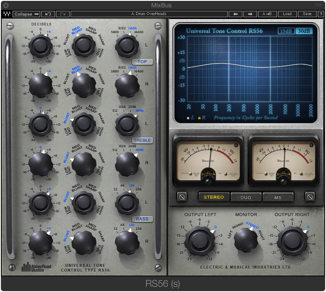Click the Treble R filter shape knob
Viewport: 326px width, 292px height.
click(84, 163)
